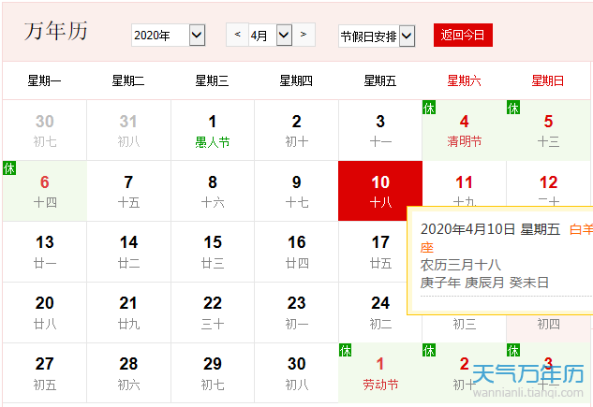Select April 13 廿一
The width and height of the screenshot is (593, 407).
coord(45,252)
